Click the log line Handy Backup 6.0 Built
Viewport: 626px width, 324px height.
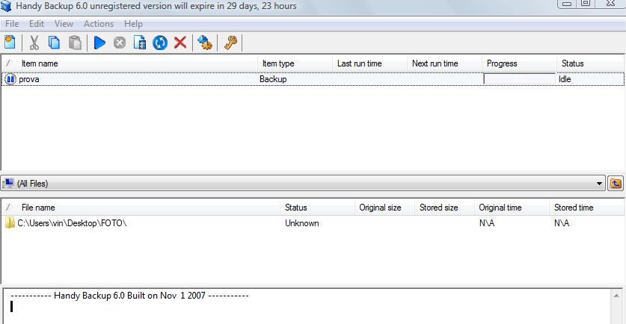click(129, 296)
